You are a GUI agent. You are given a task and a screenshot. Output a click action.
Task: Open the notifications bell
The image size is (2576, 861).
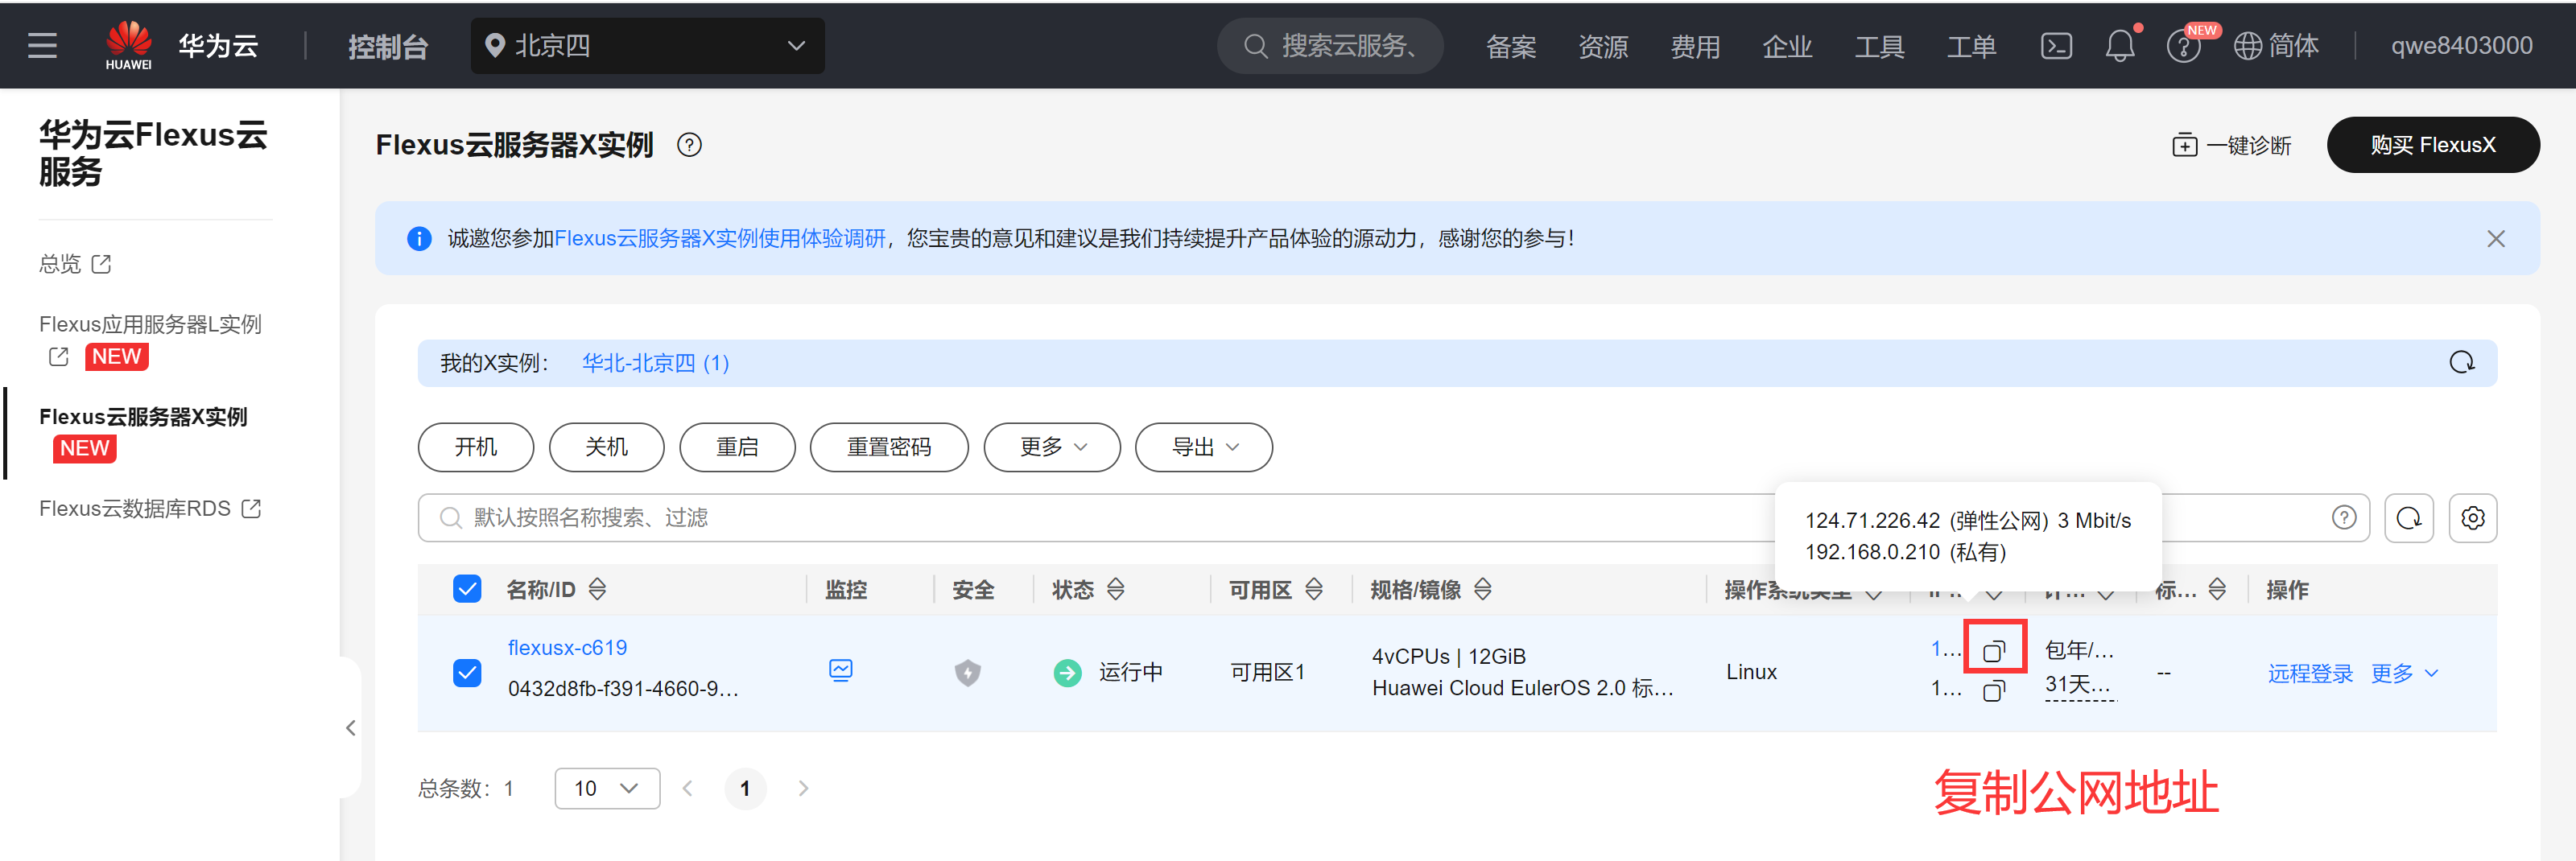coord(2120,46)
